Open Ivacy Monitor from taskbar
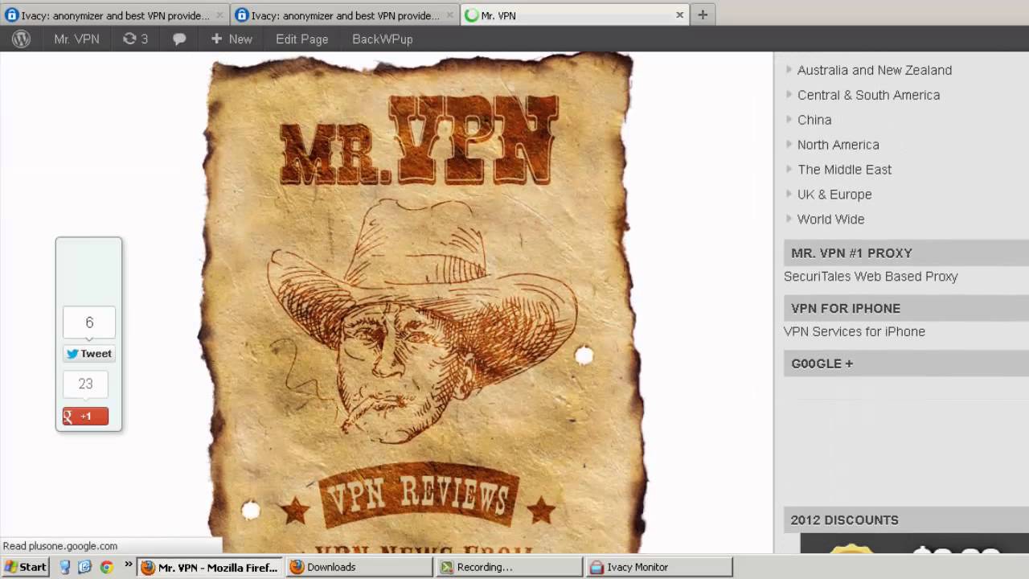The height and width of the screenshot is (579, 1029). [x=659, y=567]
